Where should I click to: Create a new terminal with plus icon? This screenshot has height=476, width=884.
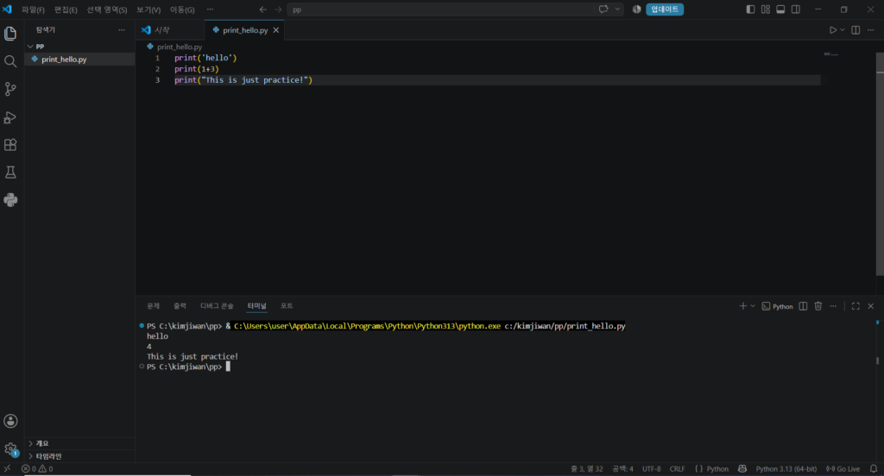tap(742, 306)
